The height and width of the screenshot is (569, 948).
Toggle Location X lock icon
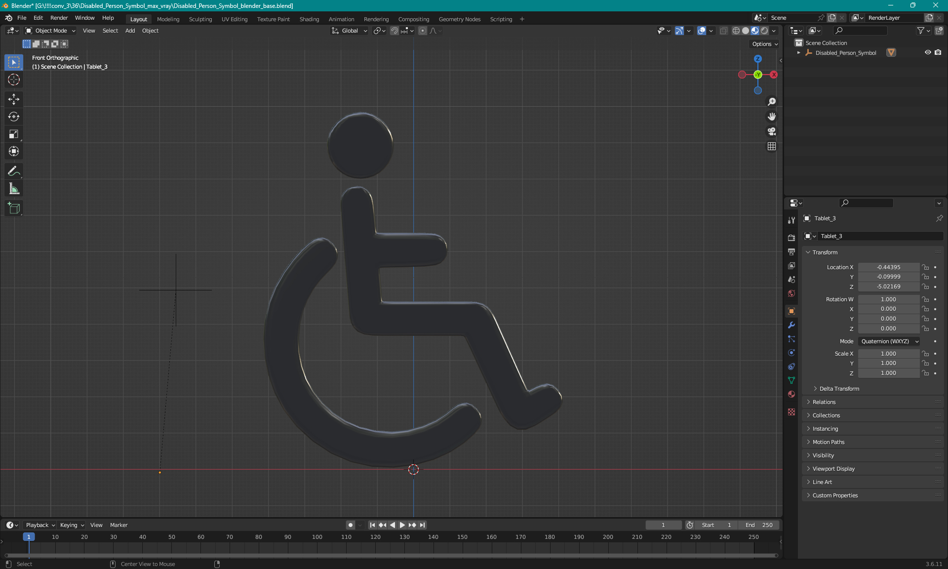(926, 267)
